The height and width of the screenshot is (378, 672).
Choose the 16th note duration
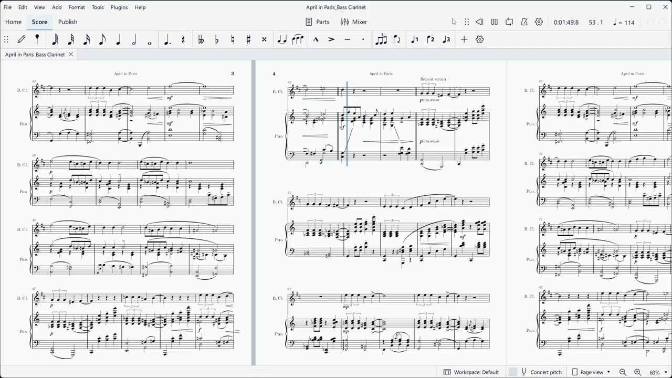(87, 39)
